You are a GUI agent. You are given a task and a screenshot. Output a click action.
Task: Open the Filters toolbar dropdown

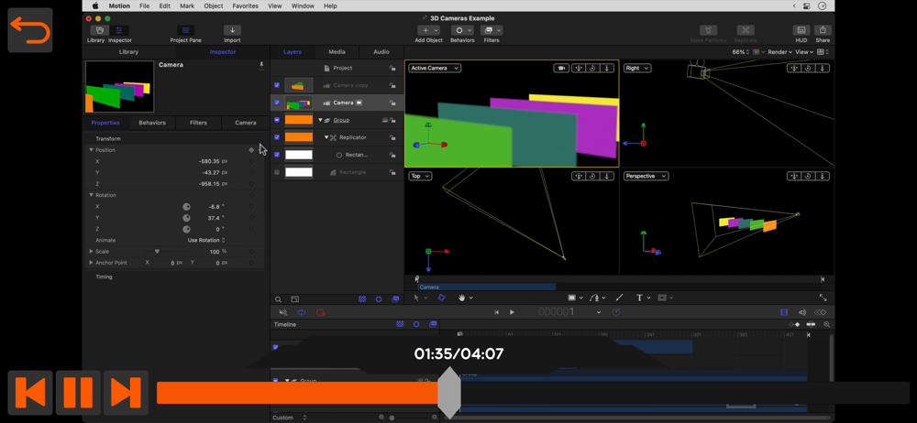(x=492, y=30)
